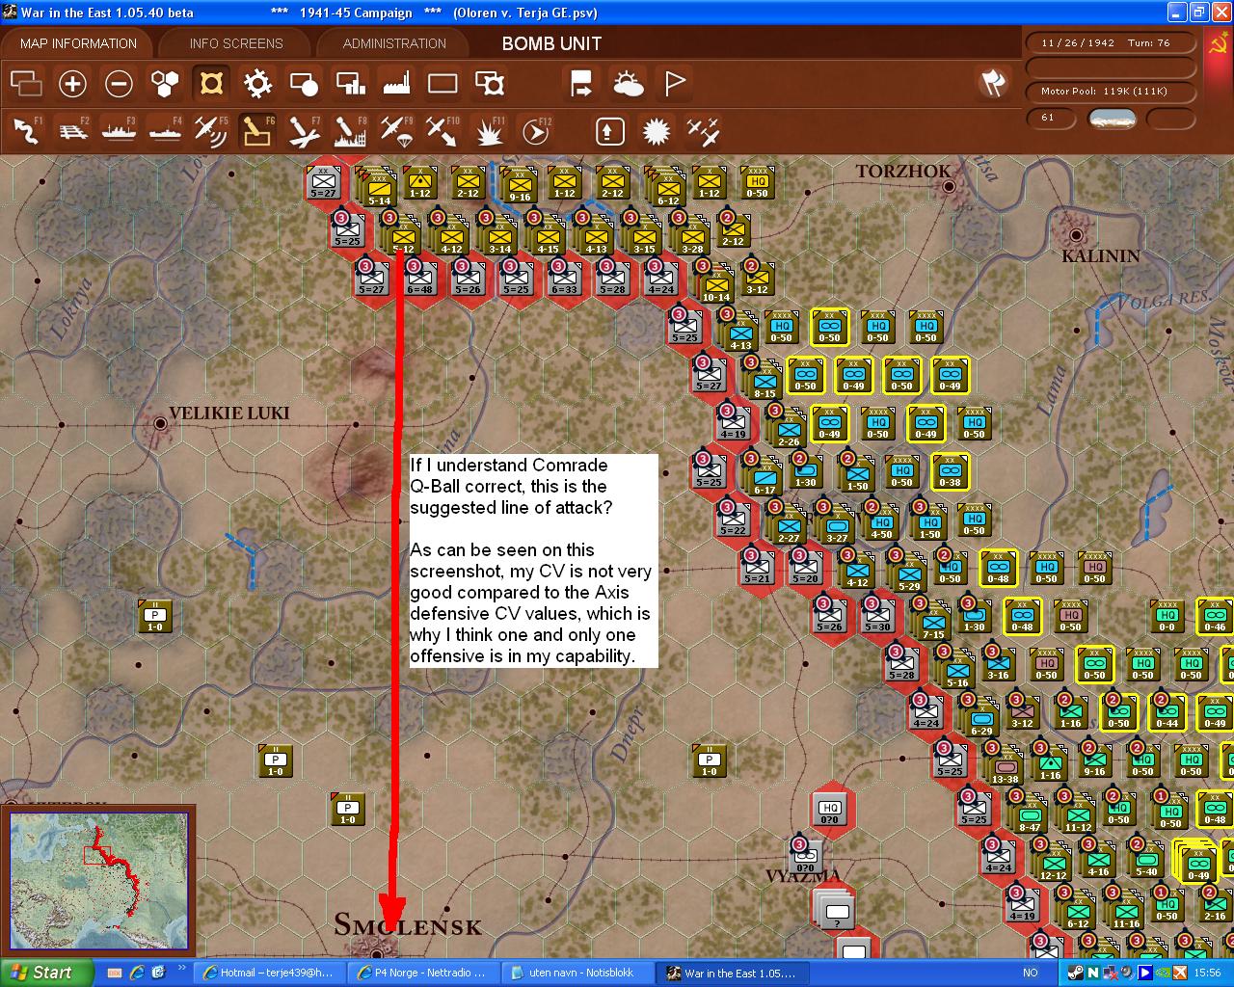Toggle the weather display icon
Screen dimensions: 1234x987
point(629,84)
